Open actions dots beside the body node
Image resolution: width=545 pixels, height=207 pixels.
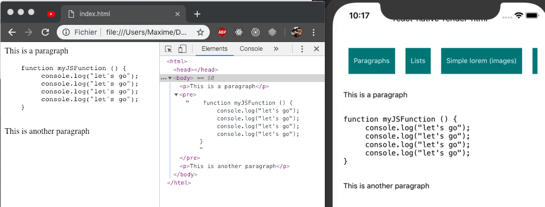(x=164, y=78)
